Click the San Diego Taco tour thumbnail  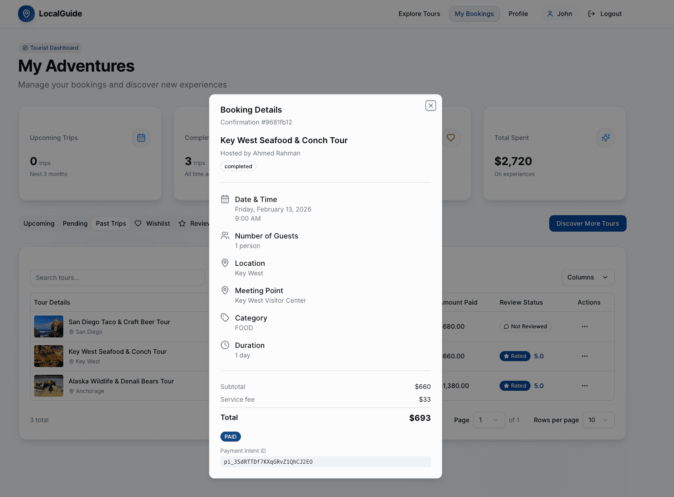tap(49, 326)
